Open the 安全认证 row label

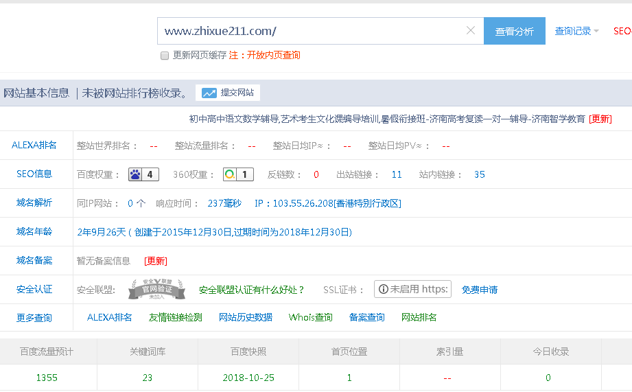click(34, 289)
